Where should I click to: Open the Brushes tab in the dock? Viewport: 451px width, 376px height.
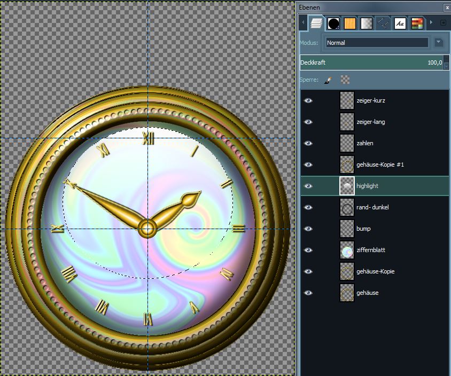pos(333,23)
